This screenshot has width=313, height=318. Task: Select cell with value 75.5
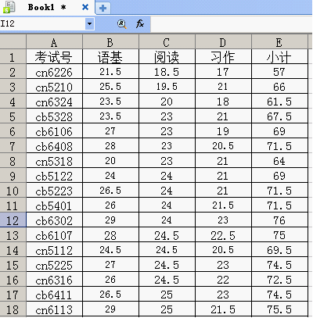pyautogui.click(x=279, y=309)
